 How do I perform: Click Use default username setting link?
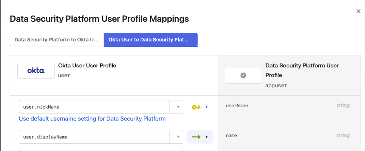[x=92, y=119]
